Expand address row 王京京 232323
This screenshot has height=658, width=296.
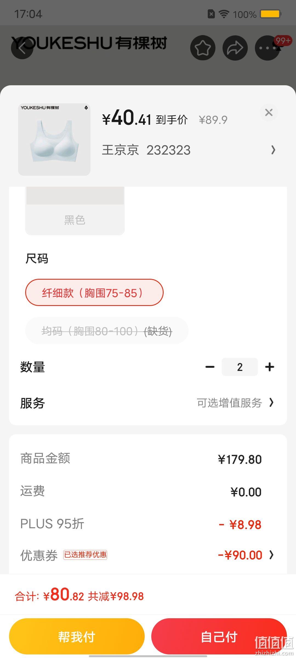pos(189,150)
